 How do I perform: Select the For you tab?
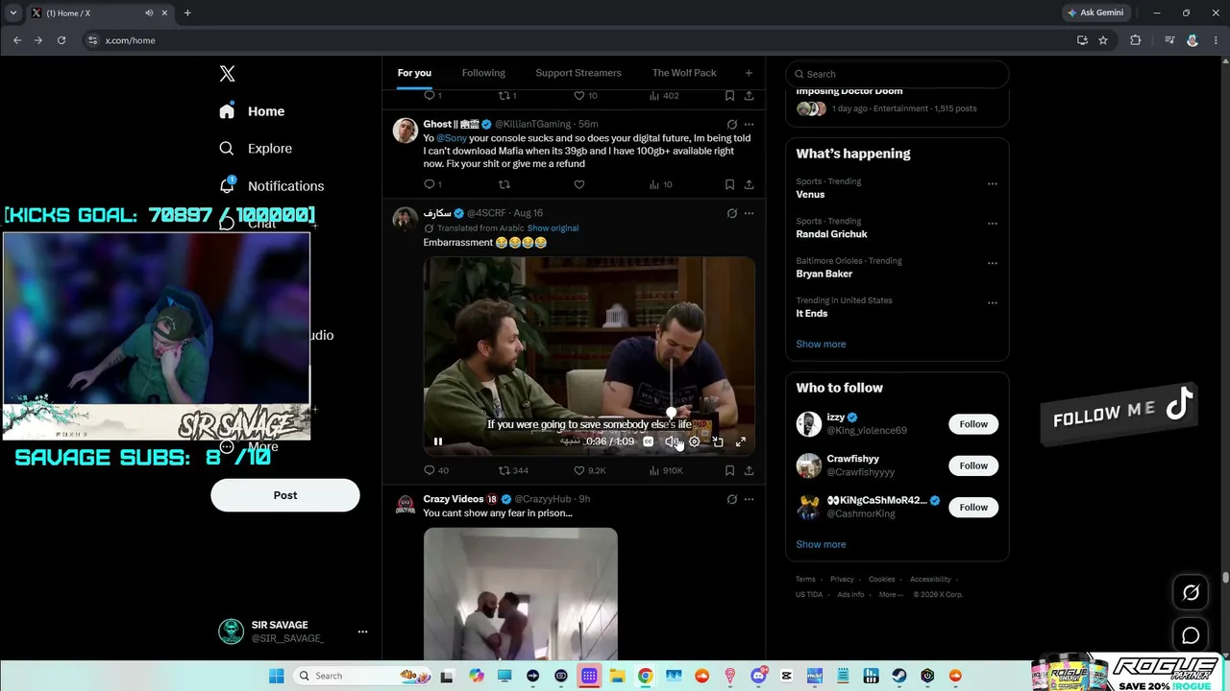414,73
